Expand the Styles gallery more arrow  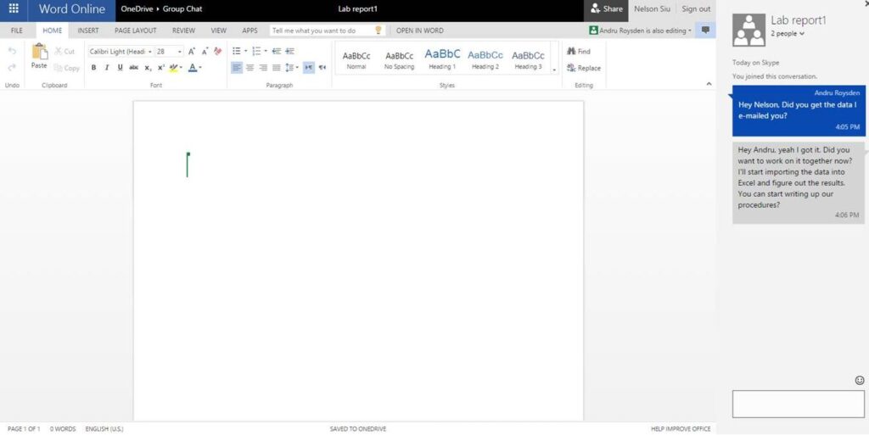point(554,70)
